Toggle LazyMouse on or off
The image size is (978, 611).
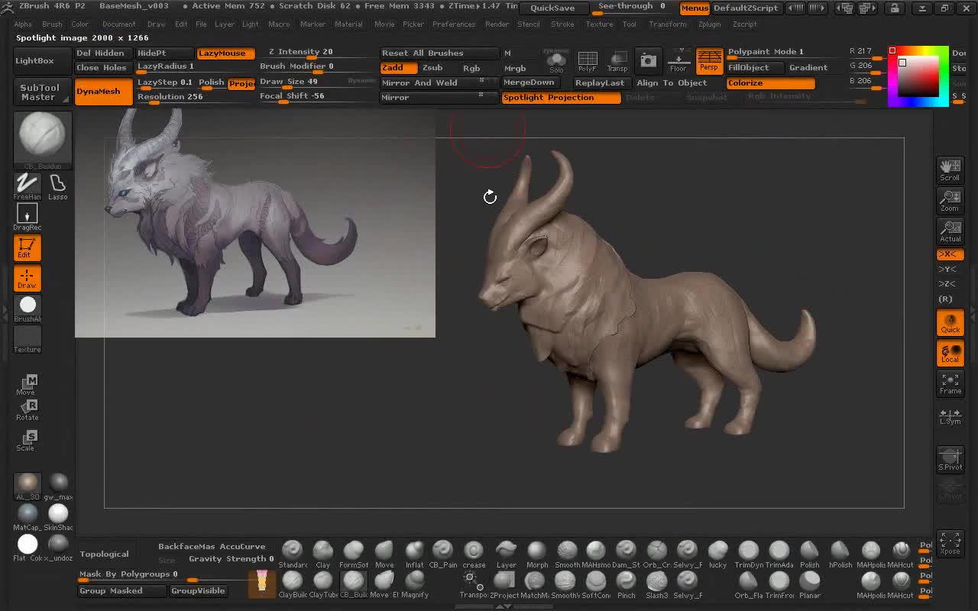coord(226,53)
